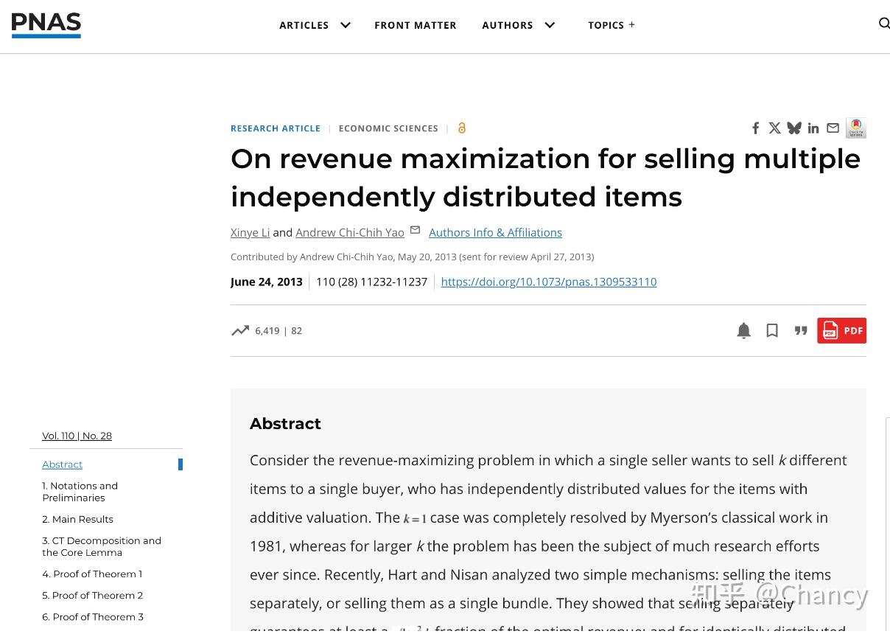890x634 pixels.
Task: Share article on Bluesky
Action: pyautogui.click(x=793, y=128)
